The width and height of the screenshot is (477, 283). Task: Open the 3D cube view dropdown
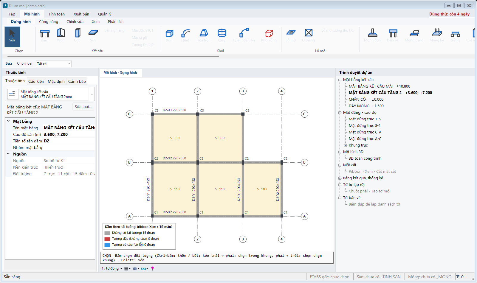pyautogui.click(x=136, y=268)
